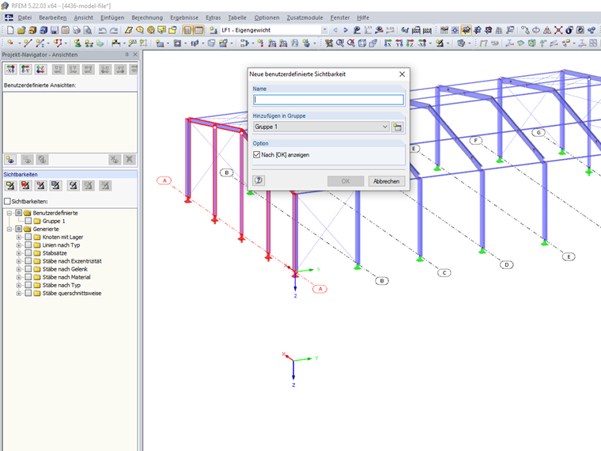Check the 'Linien nach Typ' checkbox
Image resolution: width=601 pixels, height=451 pixels.
28,245
